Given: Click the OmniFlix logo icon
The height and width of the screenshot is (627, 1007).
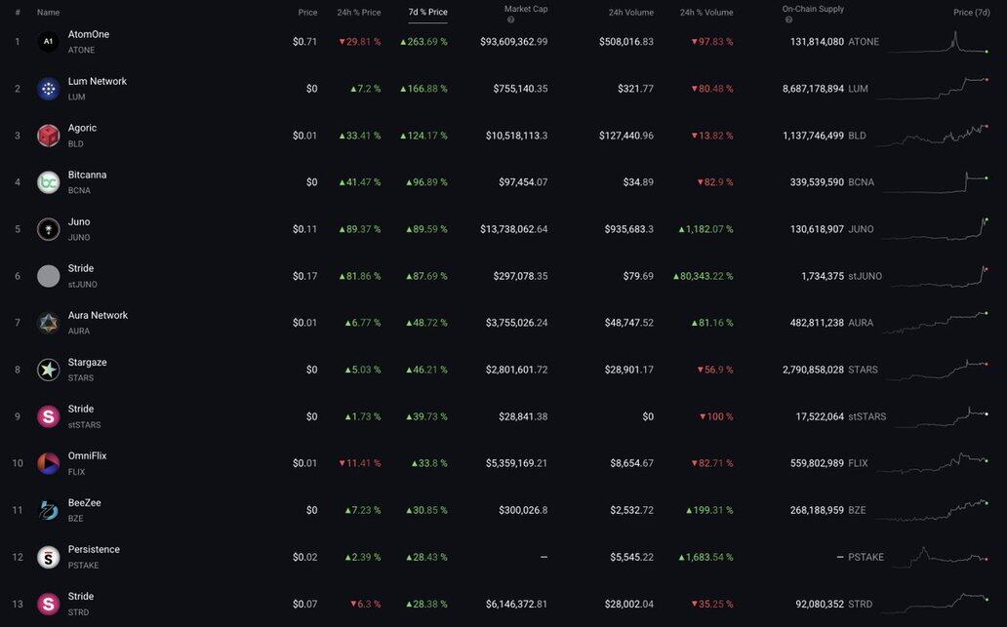Looking at the screenshot, I should 48,463.
